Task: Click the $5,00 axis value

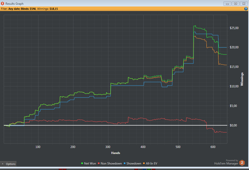Action: point(233,106)
